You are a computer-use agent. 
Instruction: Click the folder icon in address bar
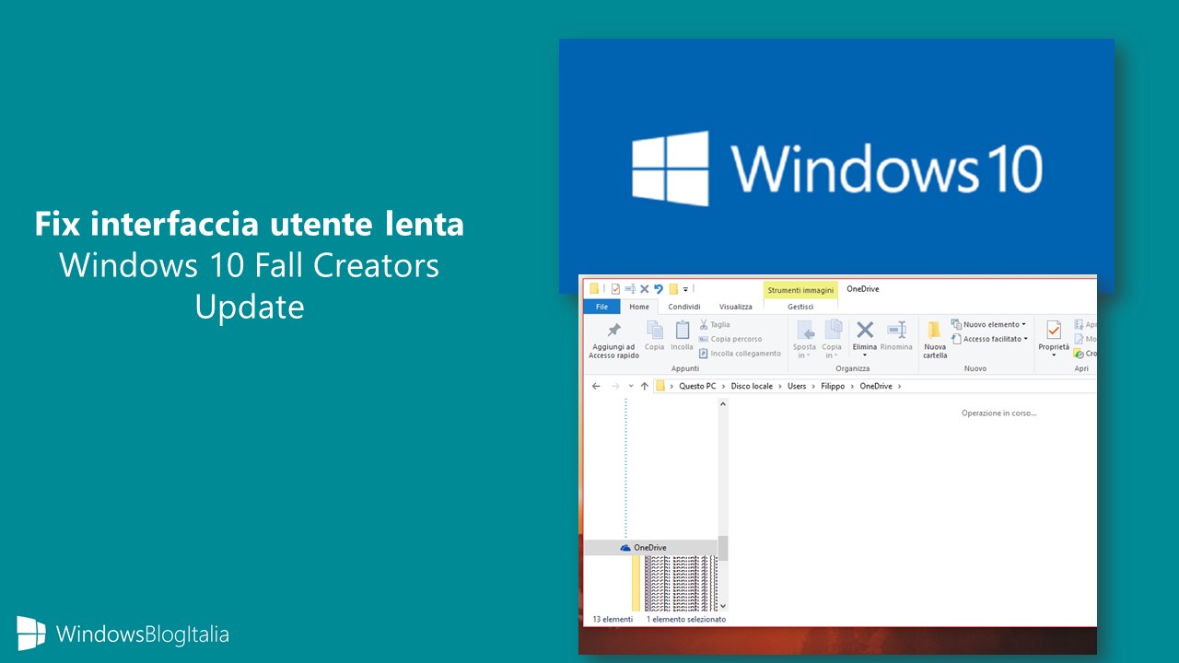click(660, 386)
